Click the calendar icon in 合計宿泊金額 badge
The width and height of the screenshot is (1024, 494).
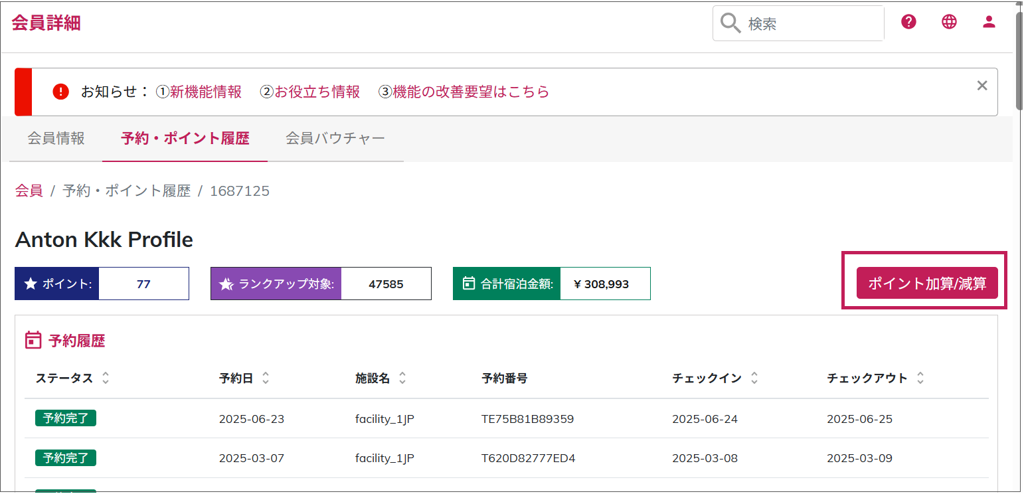click(469, 284)
